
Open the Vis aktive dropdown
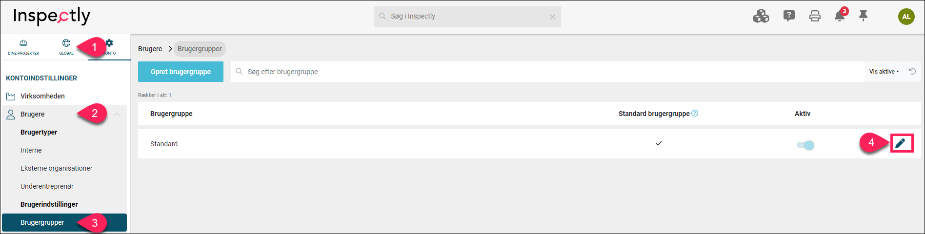(884, 72)
